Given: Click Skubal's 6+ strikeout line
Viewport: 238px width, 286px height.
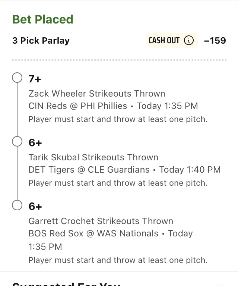Looking at the screenshot, I should pos(35,143).
